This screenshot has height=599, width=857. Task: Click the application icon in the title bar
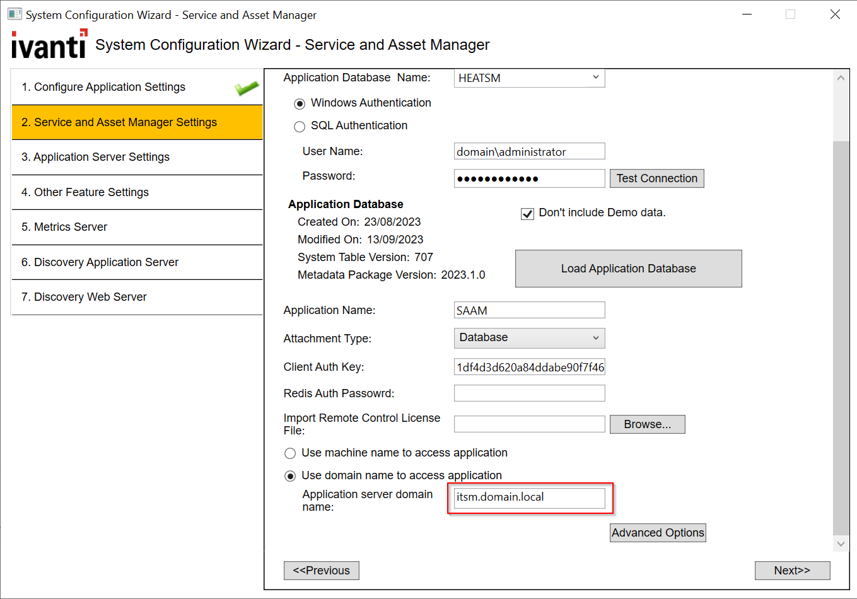point(14,13)
